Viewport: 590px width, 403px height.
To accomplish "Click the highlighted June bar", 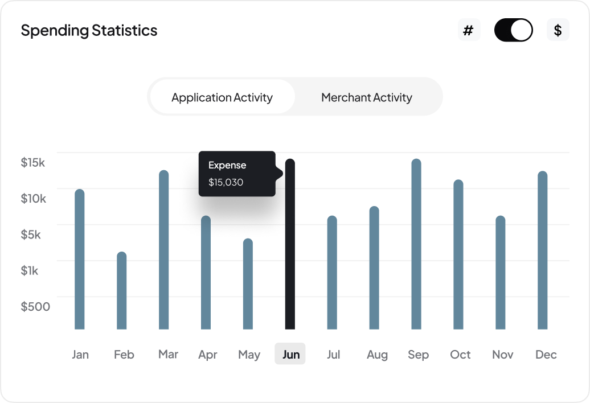I will (x=290, y=245).
